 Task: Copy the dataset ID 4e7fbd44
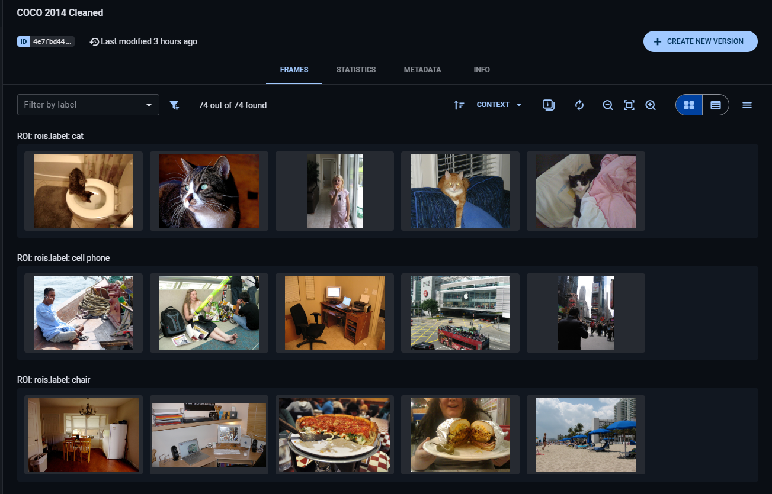(x=46, y=41)
